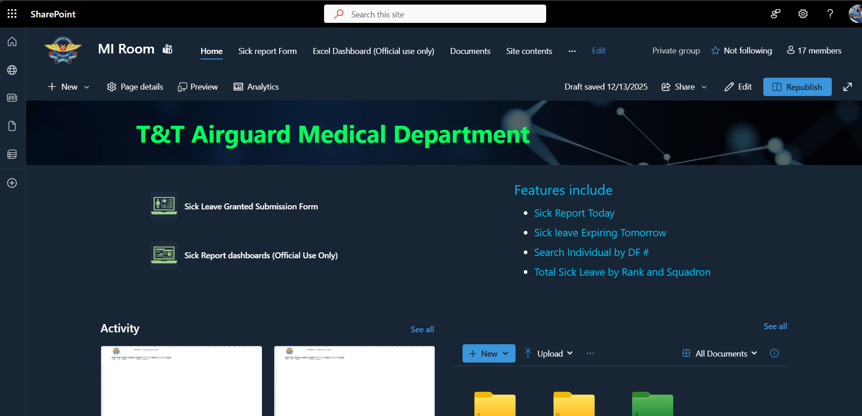The image size is (862, 416).
Task: Open My sites globe icon
Action: coord(12,70)
